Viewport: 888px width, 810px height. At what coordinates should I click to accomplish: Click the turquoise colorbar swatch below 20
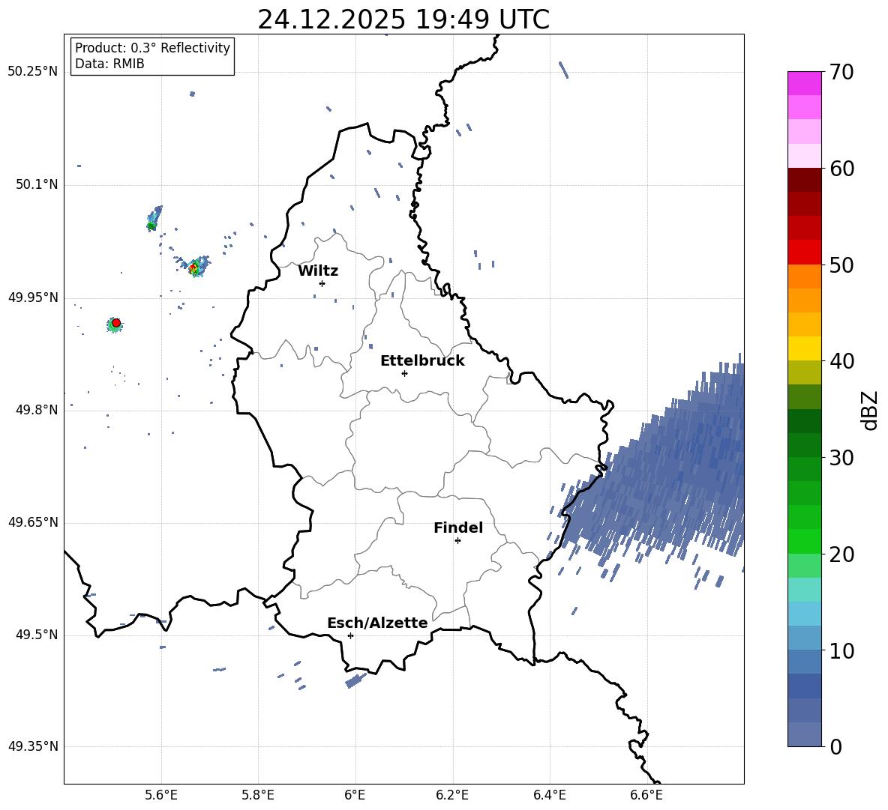click(x=804, y=590)
